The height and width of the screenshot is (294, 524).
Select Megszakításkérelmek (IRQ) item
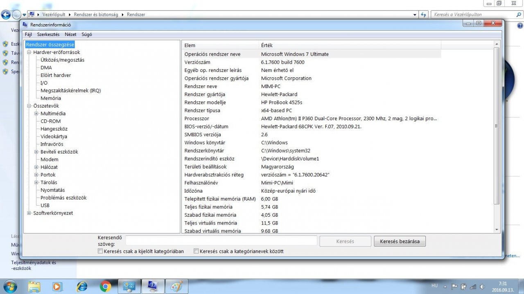pos(70,90)
